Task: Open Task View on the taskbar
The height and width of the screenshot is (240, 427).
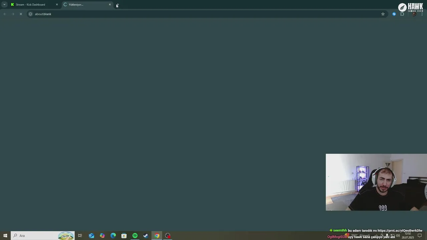Action: [80, 236]
